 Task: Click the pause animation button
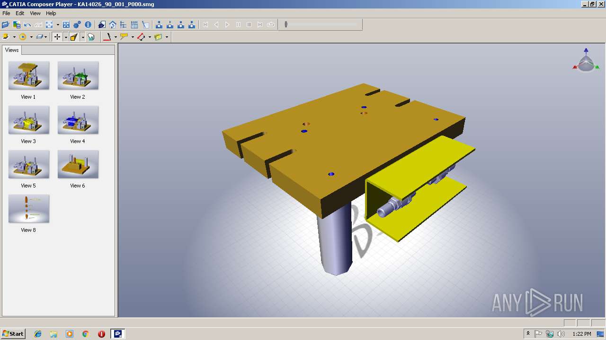coord(238,25)
